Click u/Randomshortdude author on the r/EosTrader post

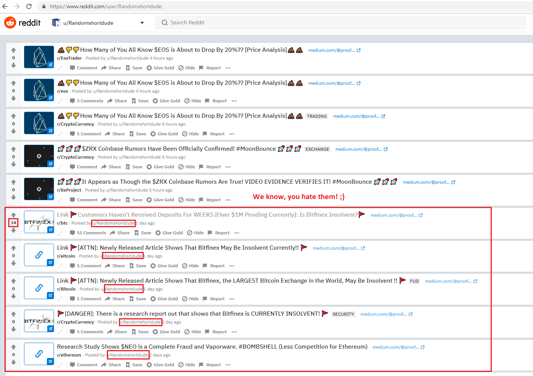(x=128, y=58)
